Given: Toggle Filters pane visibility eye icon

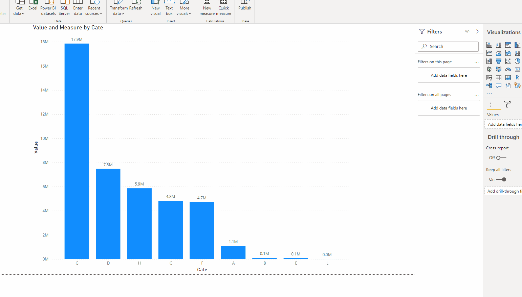Looking at the screenshot, I should (467, 31).
